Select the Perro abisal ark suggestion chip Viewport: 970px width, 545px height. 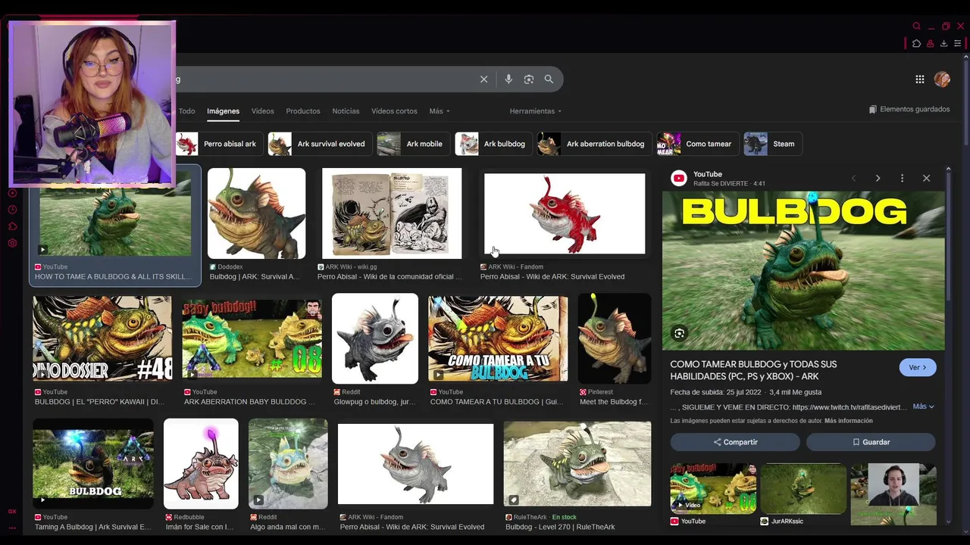[220, 144]
